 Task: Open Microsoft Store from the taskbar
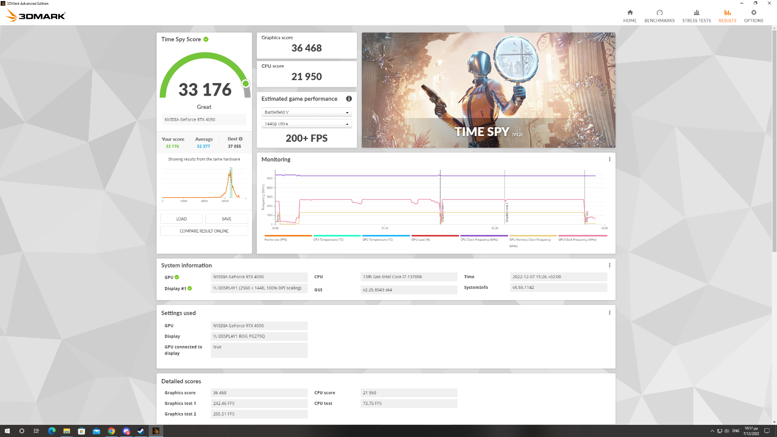pyautogui.click(x=82, y=431)
